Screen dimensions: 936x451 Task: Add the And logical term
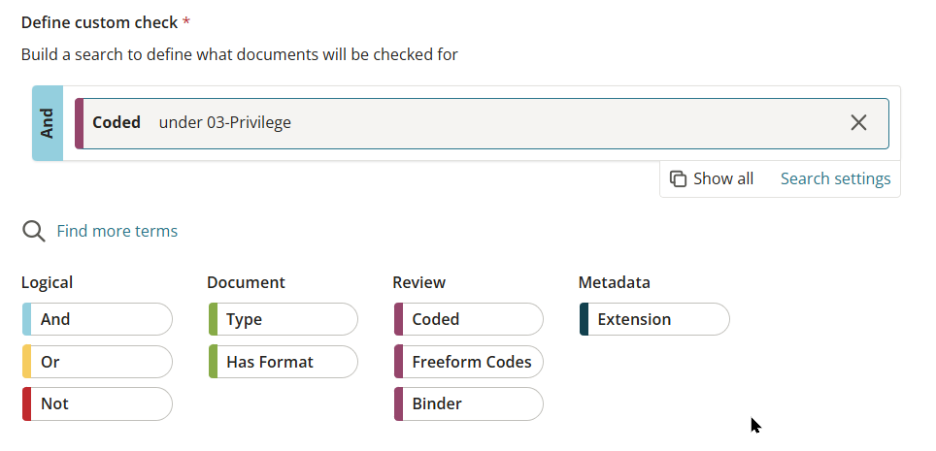point(97,319)
